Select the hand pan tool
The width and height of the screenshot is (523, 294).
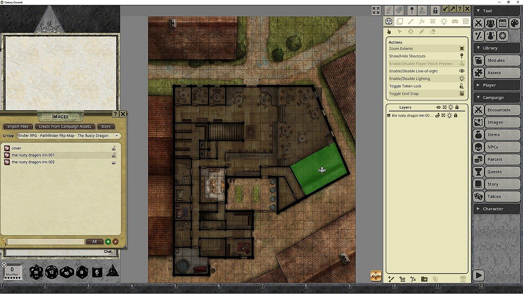pyautogui.click(x=389, y=31)
